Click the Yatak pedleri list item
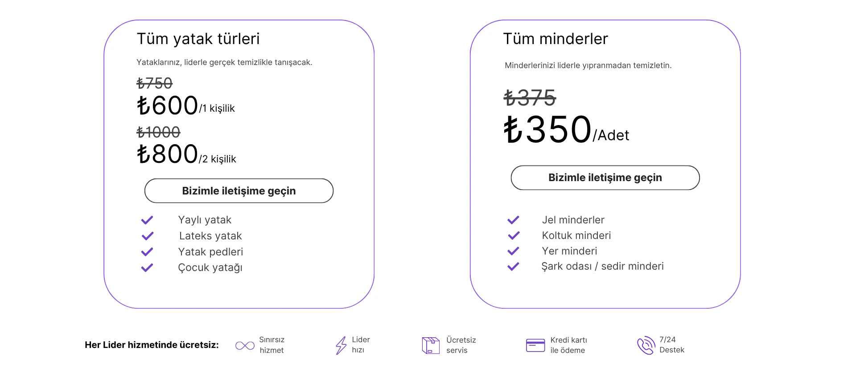This screenshot has width=856, height=384. click(210, 252)
